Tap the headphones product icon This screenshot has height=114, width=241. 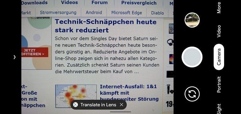170,42
